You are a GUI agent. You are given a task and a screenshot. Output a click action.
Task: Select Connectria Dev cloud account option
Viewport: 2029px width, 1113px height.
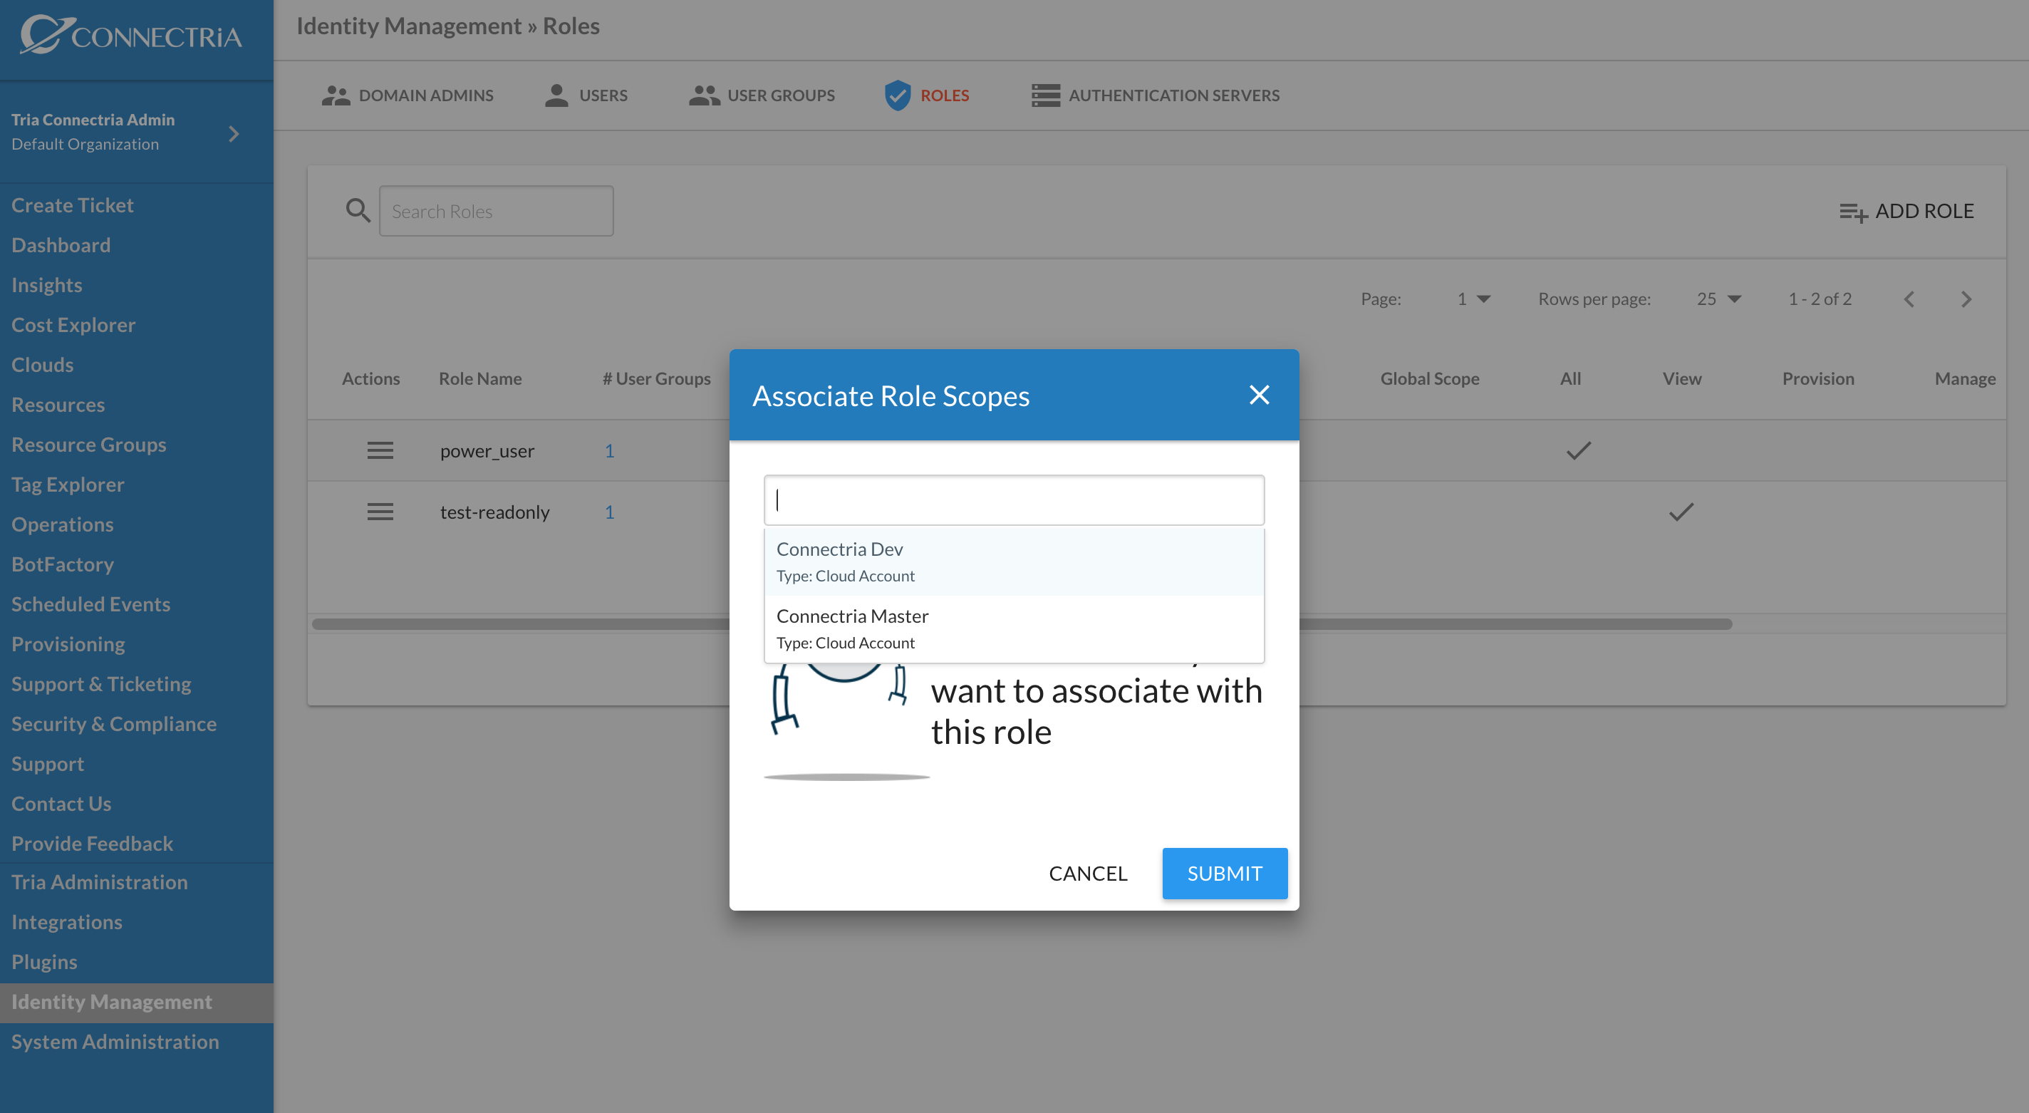1014,561
